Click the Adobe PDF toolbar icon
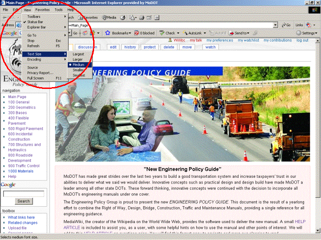This screenshot has height=240, width=321. click(309, 25)
